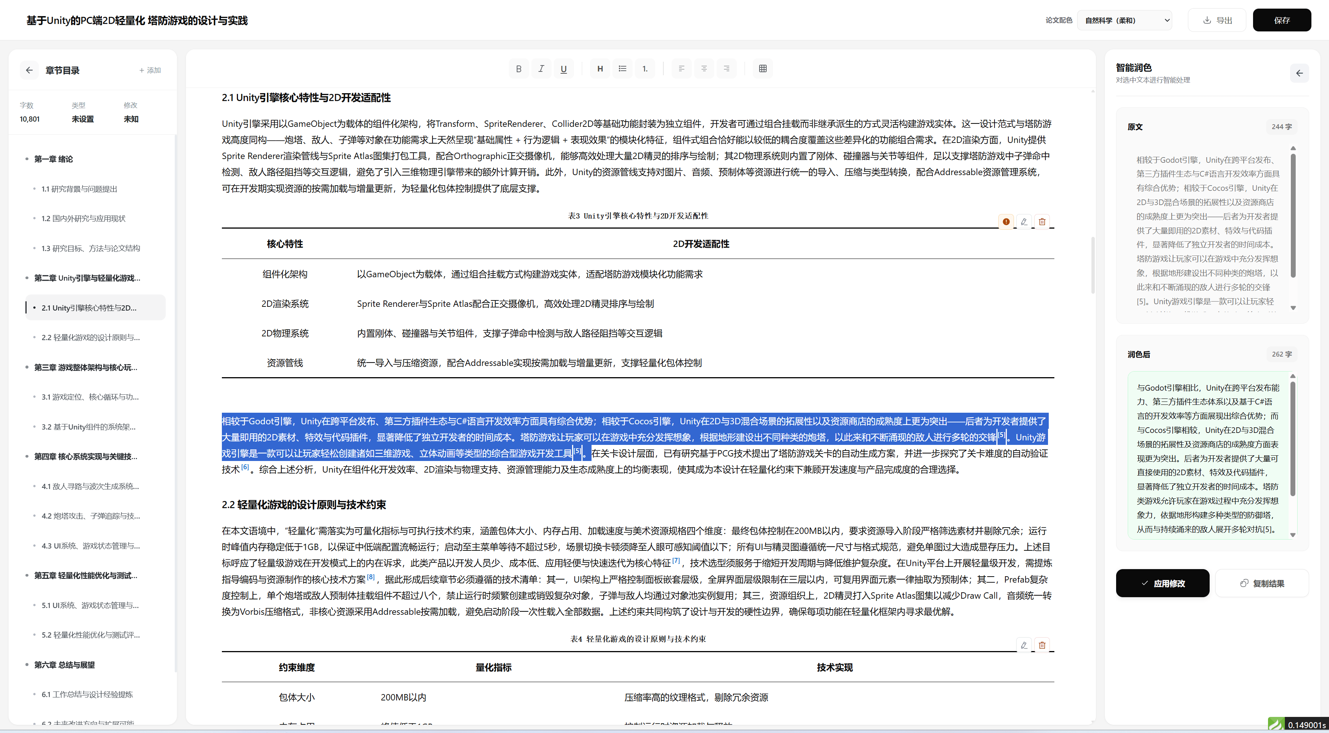The height and width of the screenshot is (733, 1329).
Task: Select 第二章 Unity引擎与轻量化游戏 in the outline
Action: point(87,278)
